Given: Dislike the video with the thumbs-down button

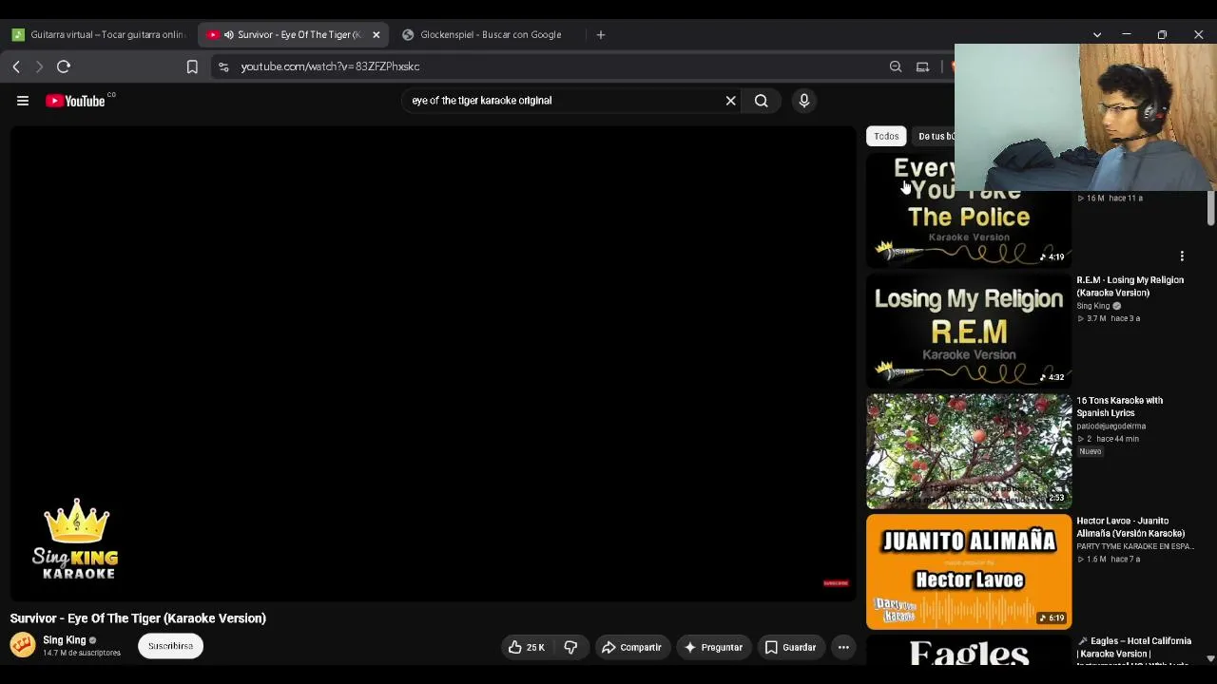Looking at the screenshot, I should (570, 648).
